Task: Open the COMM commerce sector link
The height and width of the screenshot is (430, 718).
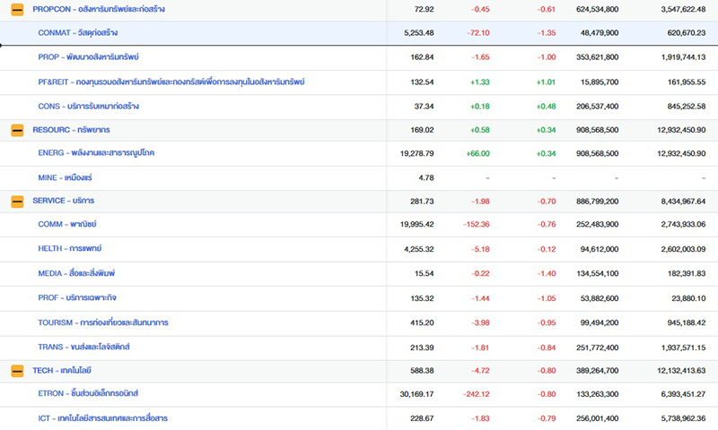Action: 66,224
